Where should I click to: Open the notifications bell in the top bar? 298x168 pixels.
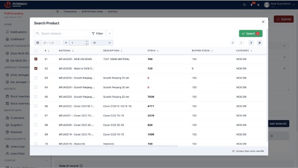pyautogui.click(x=252, y=5)
